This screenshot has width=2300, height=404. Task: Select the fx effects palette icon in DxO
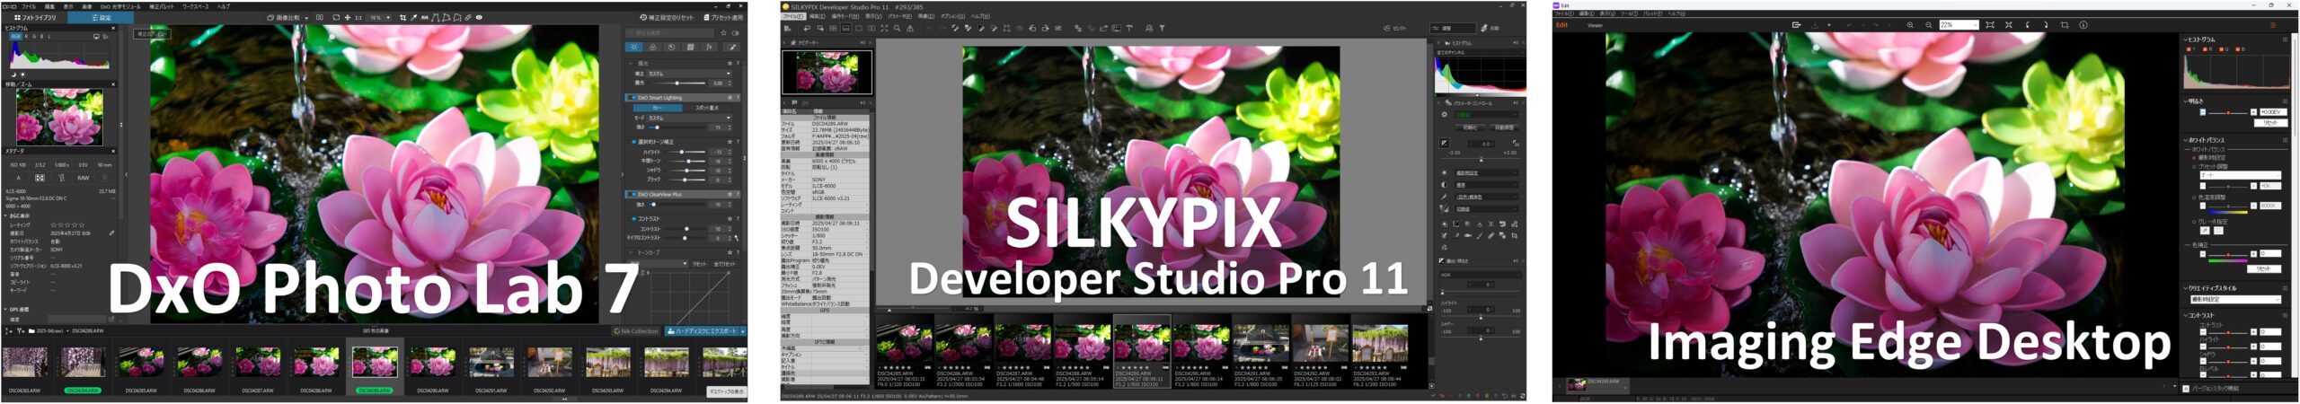[x=708, y=47]
